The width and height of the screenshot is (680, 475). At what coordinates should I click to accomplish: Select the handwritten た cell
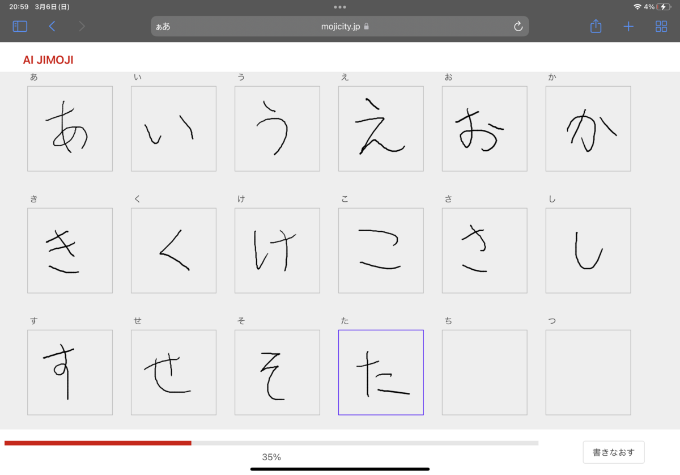(x=381, y=372)
